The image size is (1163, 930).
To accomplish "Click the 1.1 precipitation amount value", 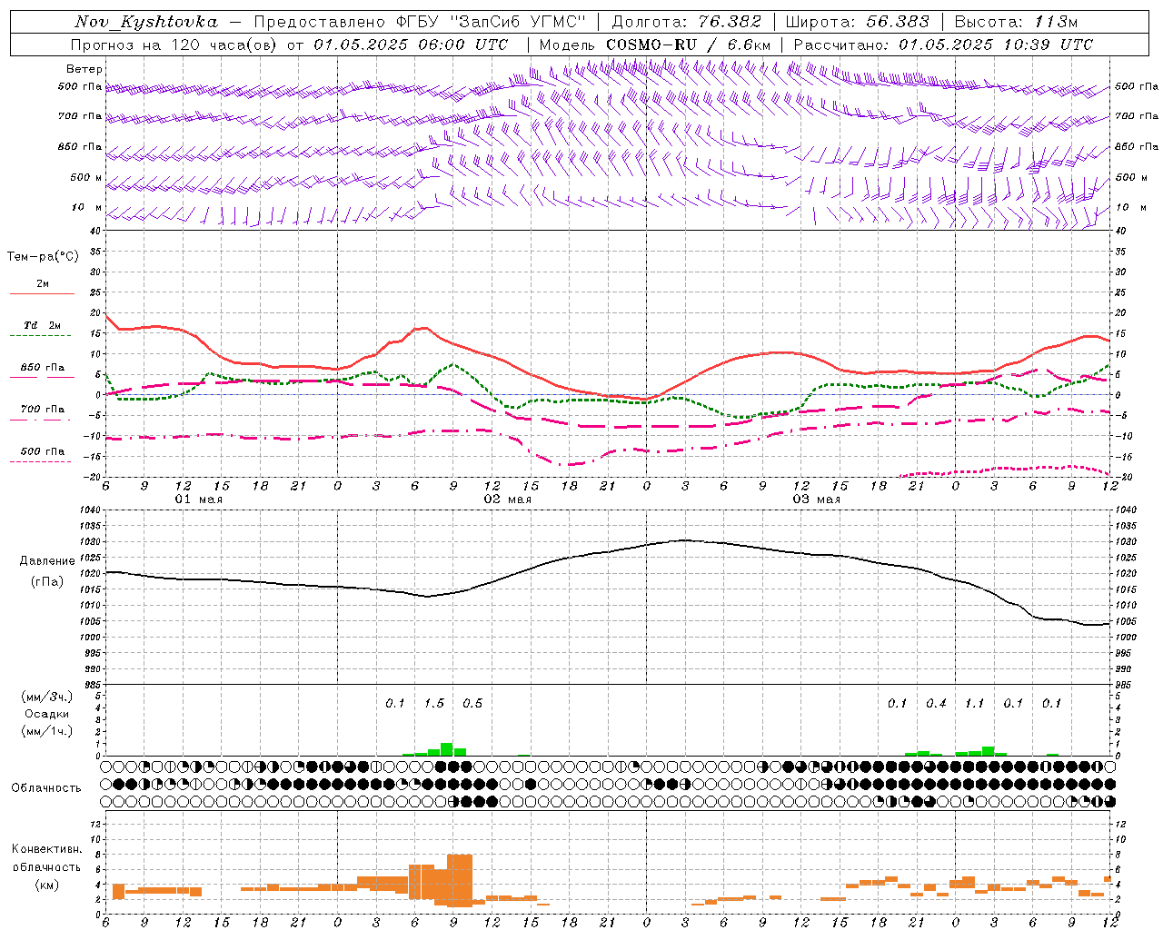I will pos(974,703).
